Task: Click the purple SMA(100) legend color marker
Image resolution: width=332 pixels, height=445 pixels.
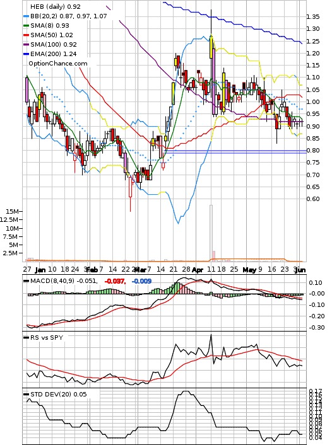Action: (x=26, y=45)
